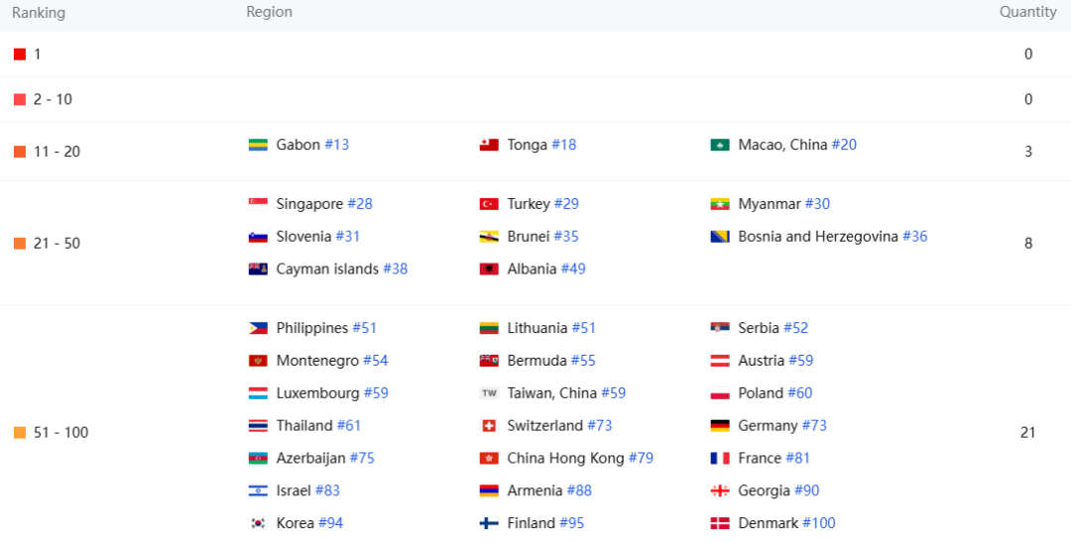Click the Slovenia flag icon
Image resolution: width=1071 pixels, height=542 pixels.
pos(258,237)
